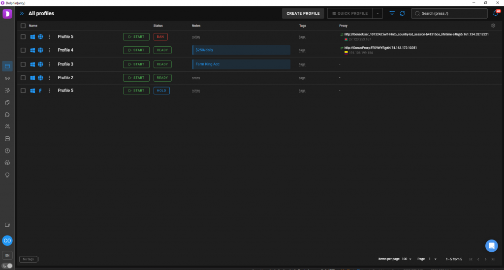This screenshot has height=270, width=504.
Task: Open table column settings gear
Action: (493, 26)
